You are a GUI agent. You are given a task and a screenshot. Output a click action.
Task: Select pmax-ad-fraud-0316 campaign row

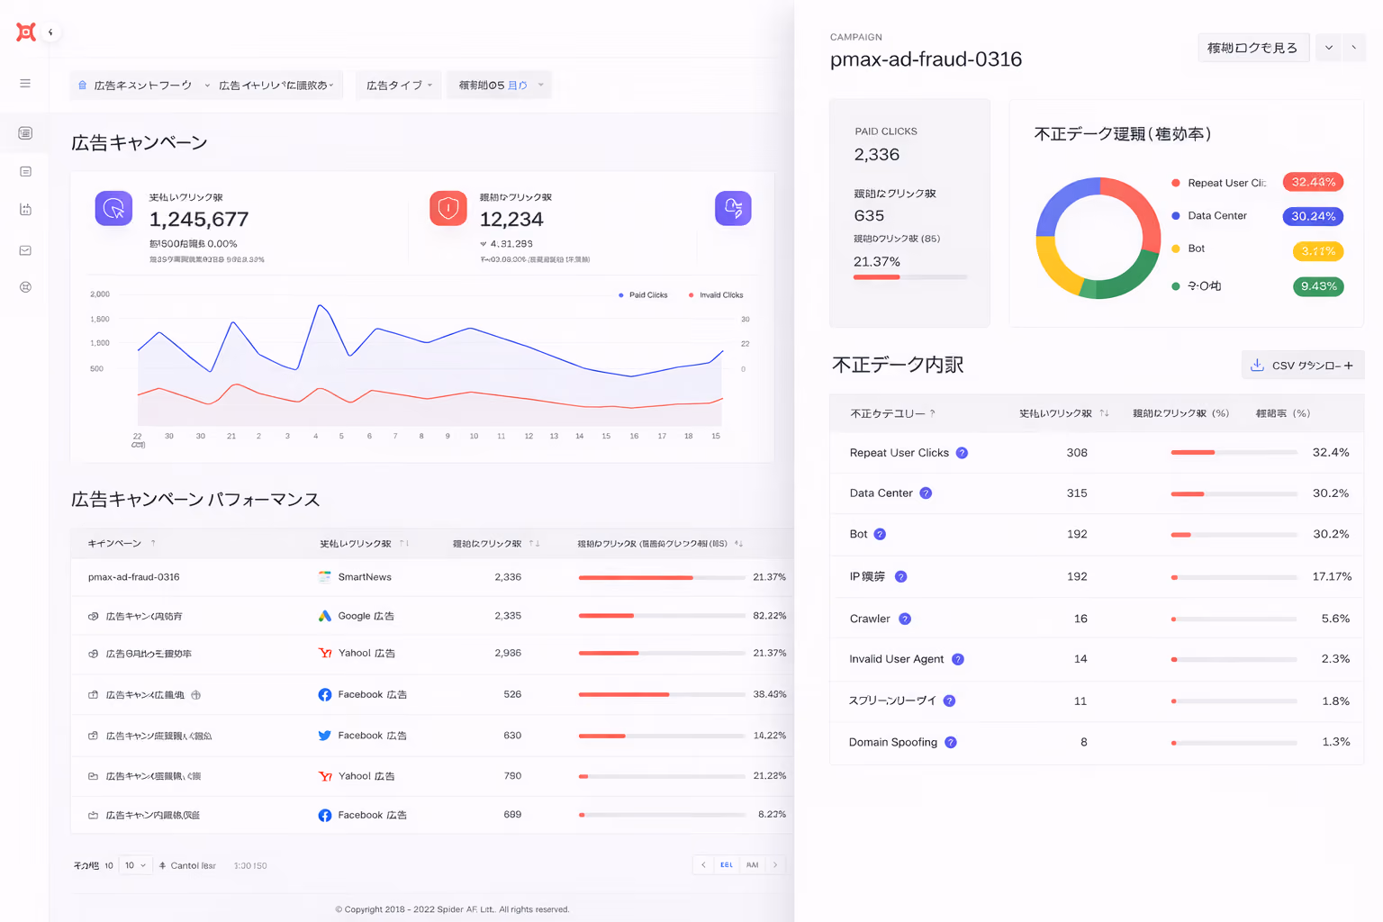pyautogui.click(x=431, y=577)
